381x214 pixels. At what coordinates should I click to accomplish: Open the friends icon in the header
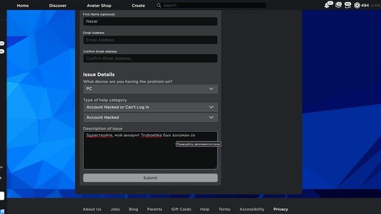point(348,5)
